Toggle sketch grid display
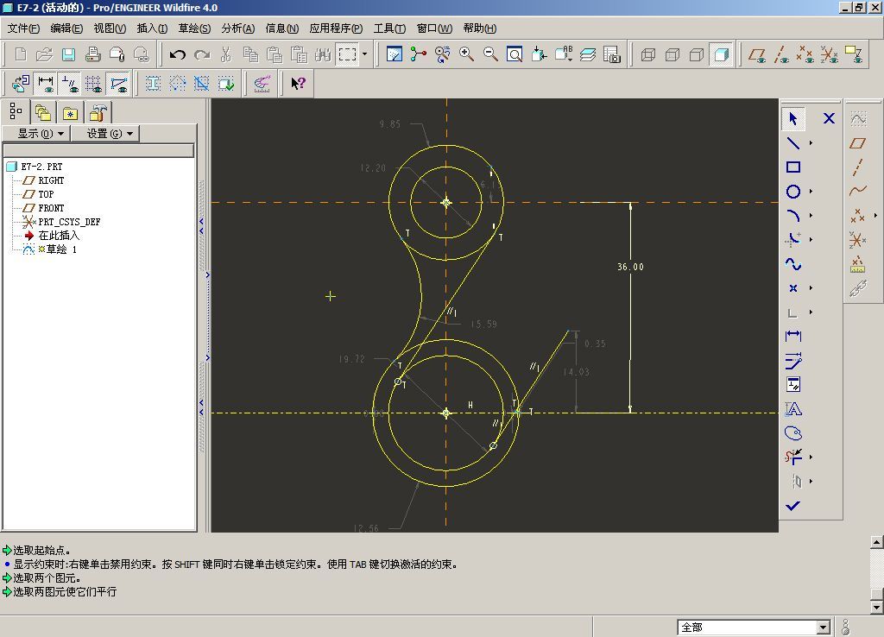 [x=94, y=84]
